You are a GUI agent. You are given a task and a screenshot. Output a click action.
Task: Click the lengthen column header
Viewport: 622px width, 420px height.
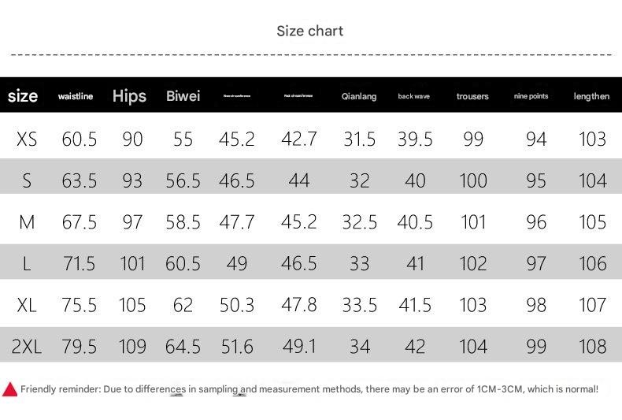pos(591,96)
